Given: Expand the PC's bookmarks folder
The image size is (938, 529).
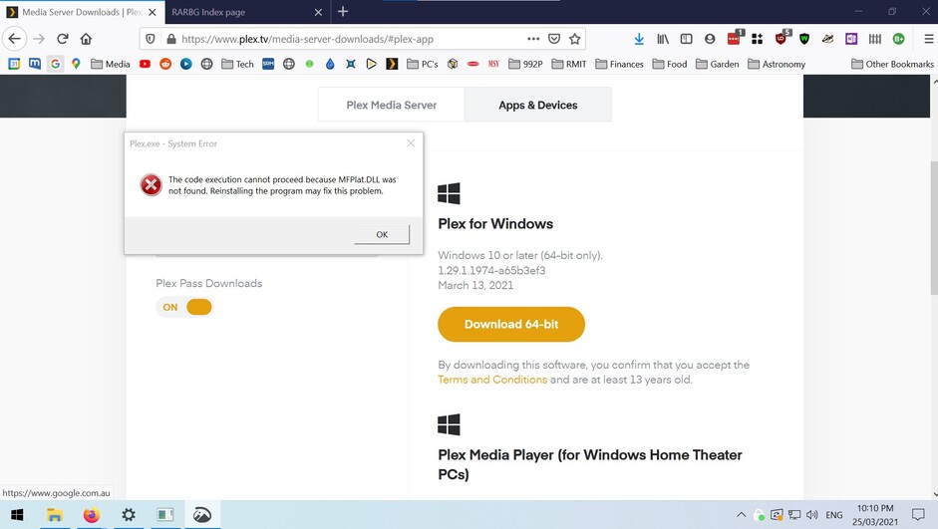Looking at the screenshot, I should pyautogui.click(x=423, y=64).
